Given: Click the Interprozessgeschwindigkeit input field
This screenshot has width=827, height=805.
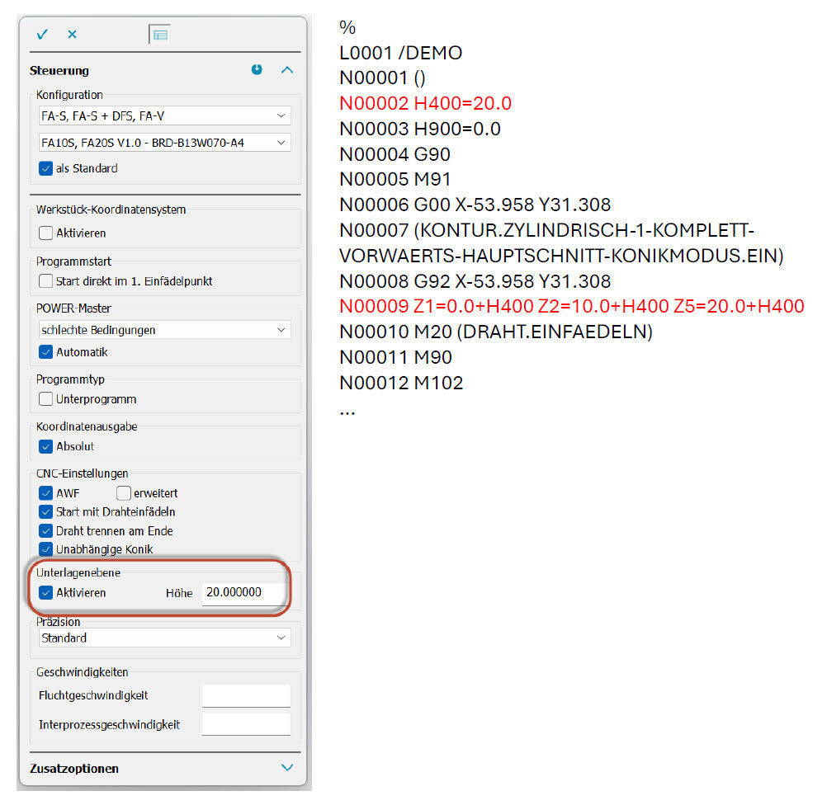Looking at the screenshot, I should click(x=246, y=725).
